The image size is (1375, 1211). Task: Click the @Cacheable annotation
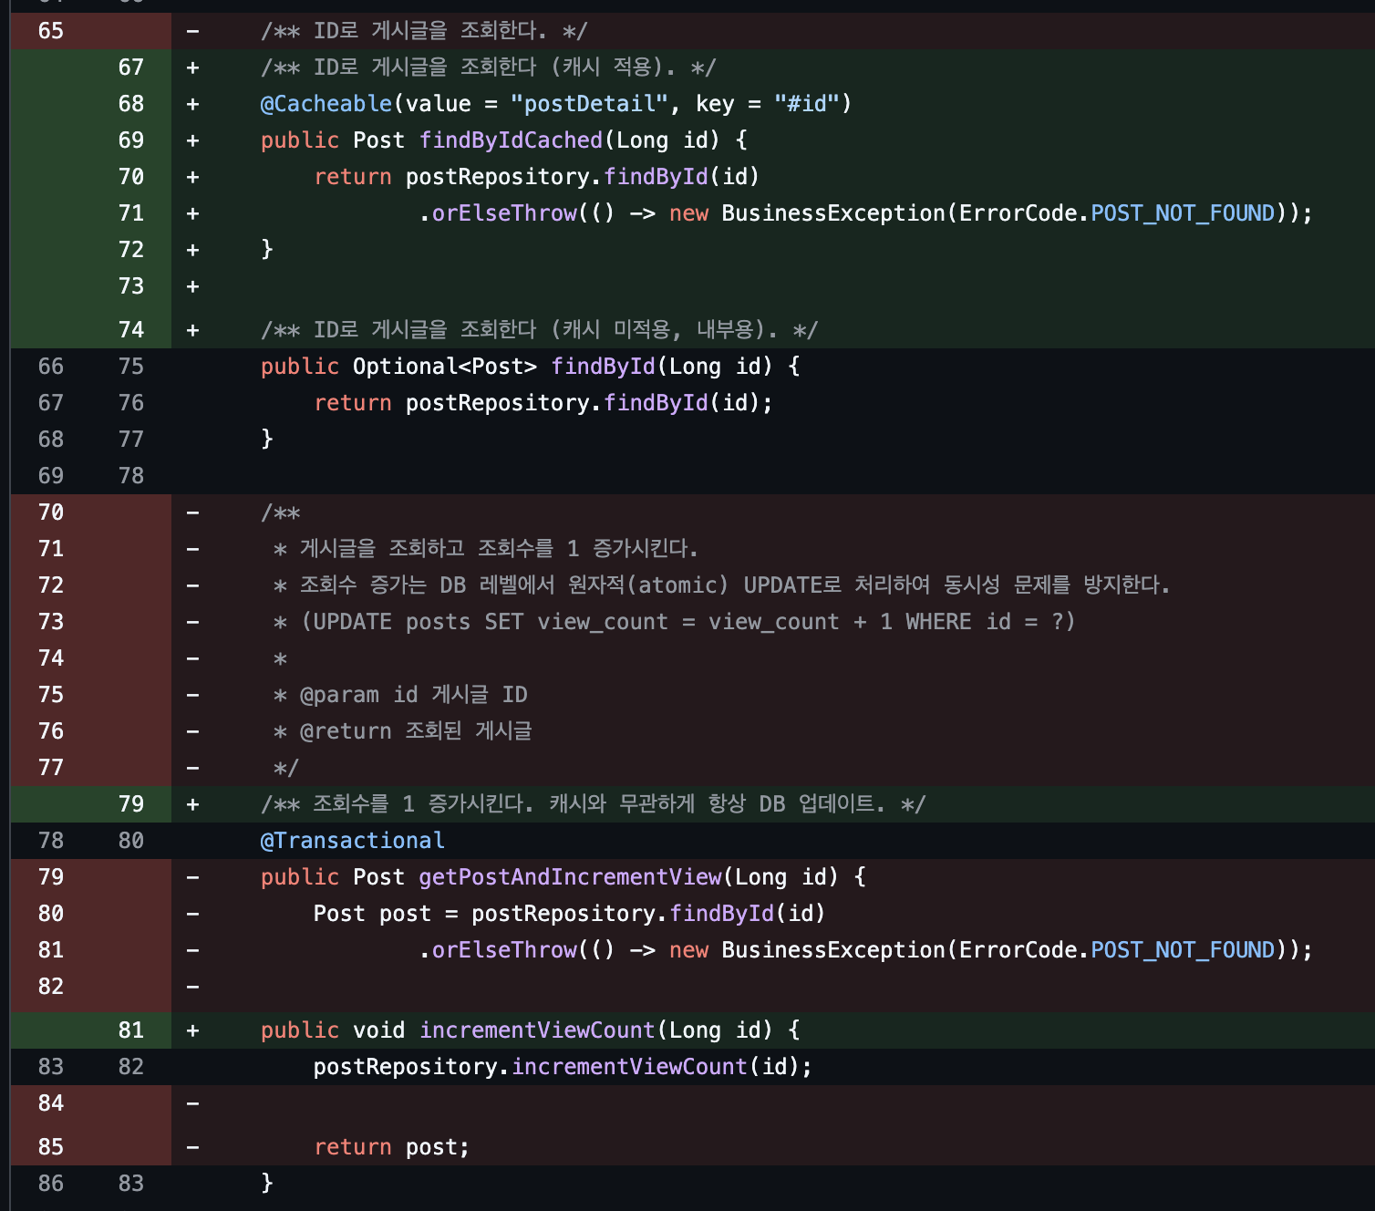tap(327, 103)
